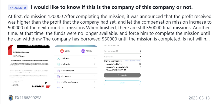Click the avatar beside FX4166899258

11,98
